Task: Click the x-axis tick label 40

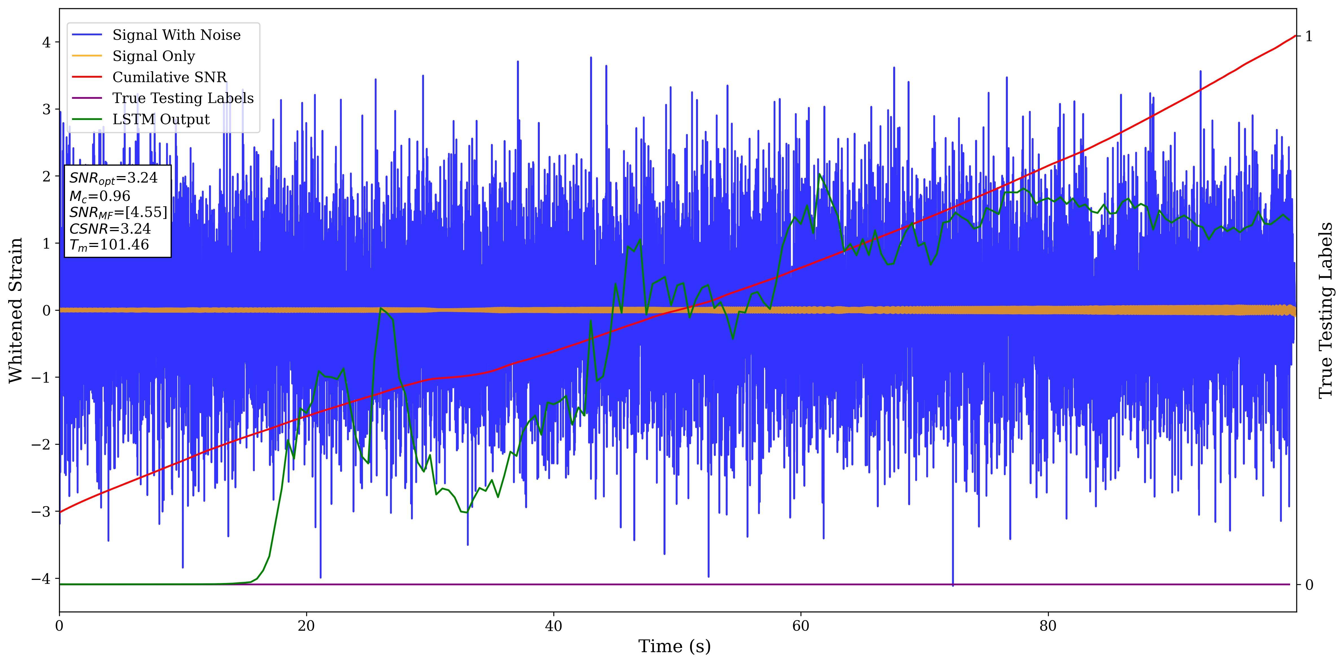Action: coord(553,625)
